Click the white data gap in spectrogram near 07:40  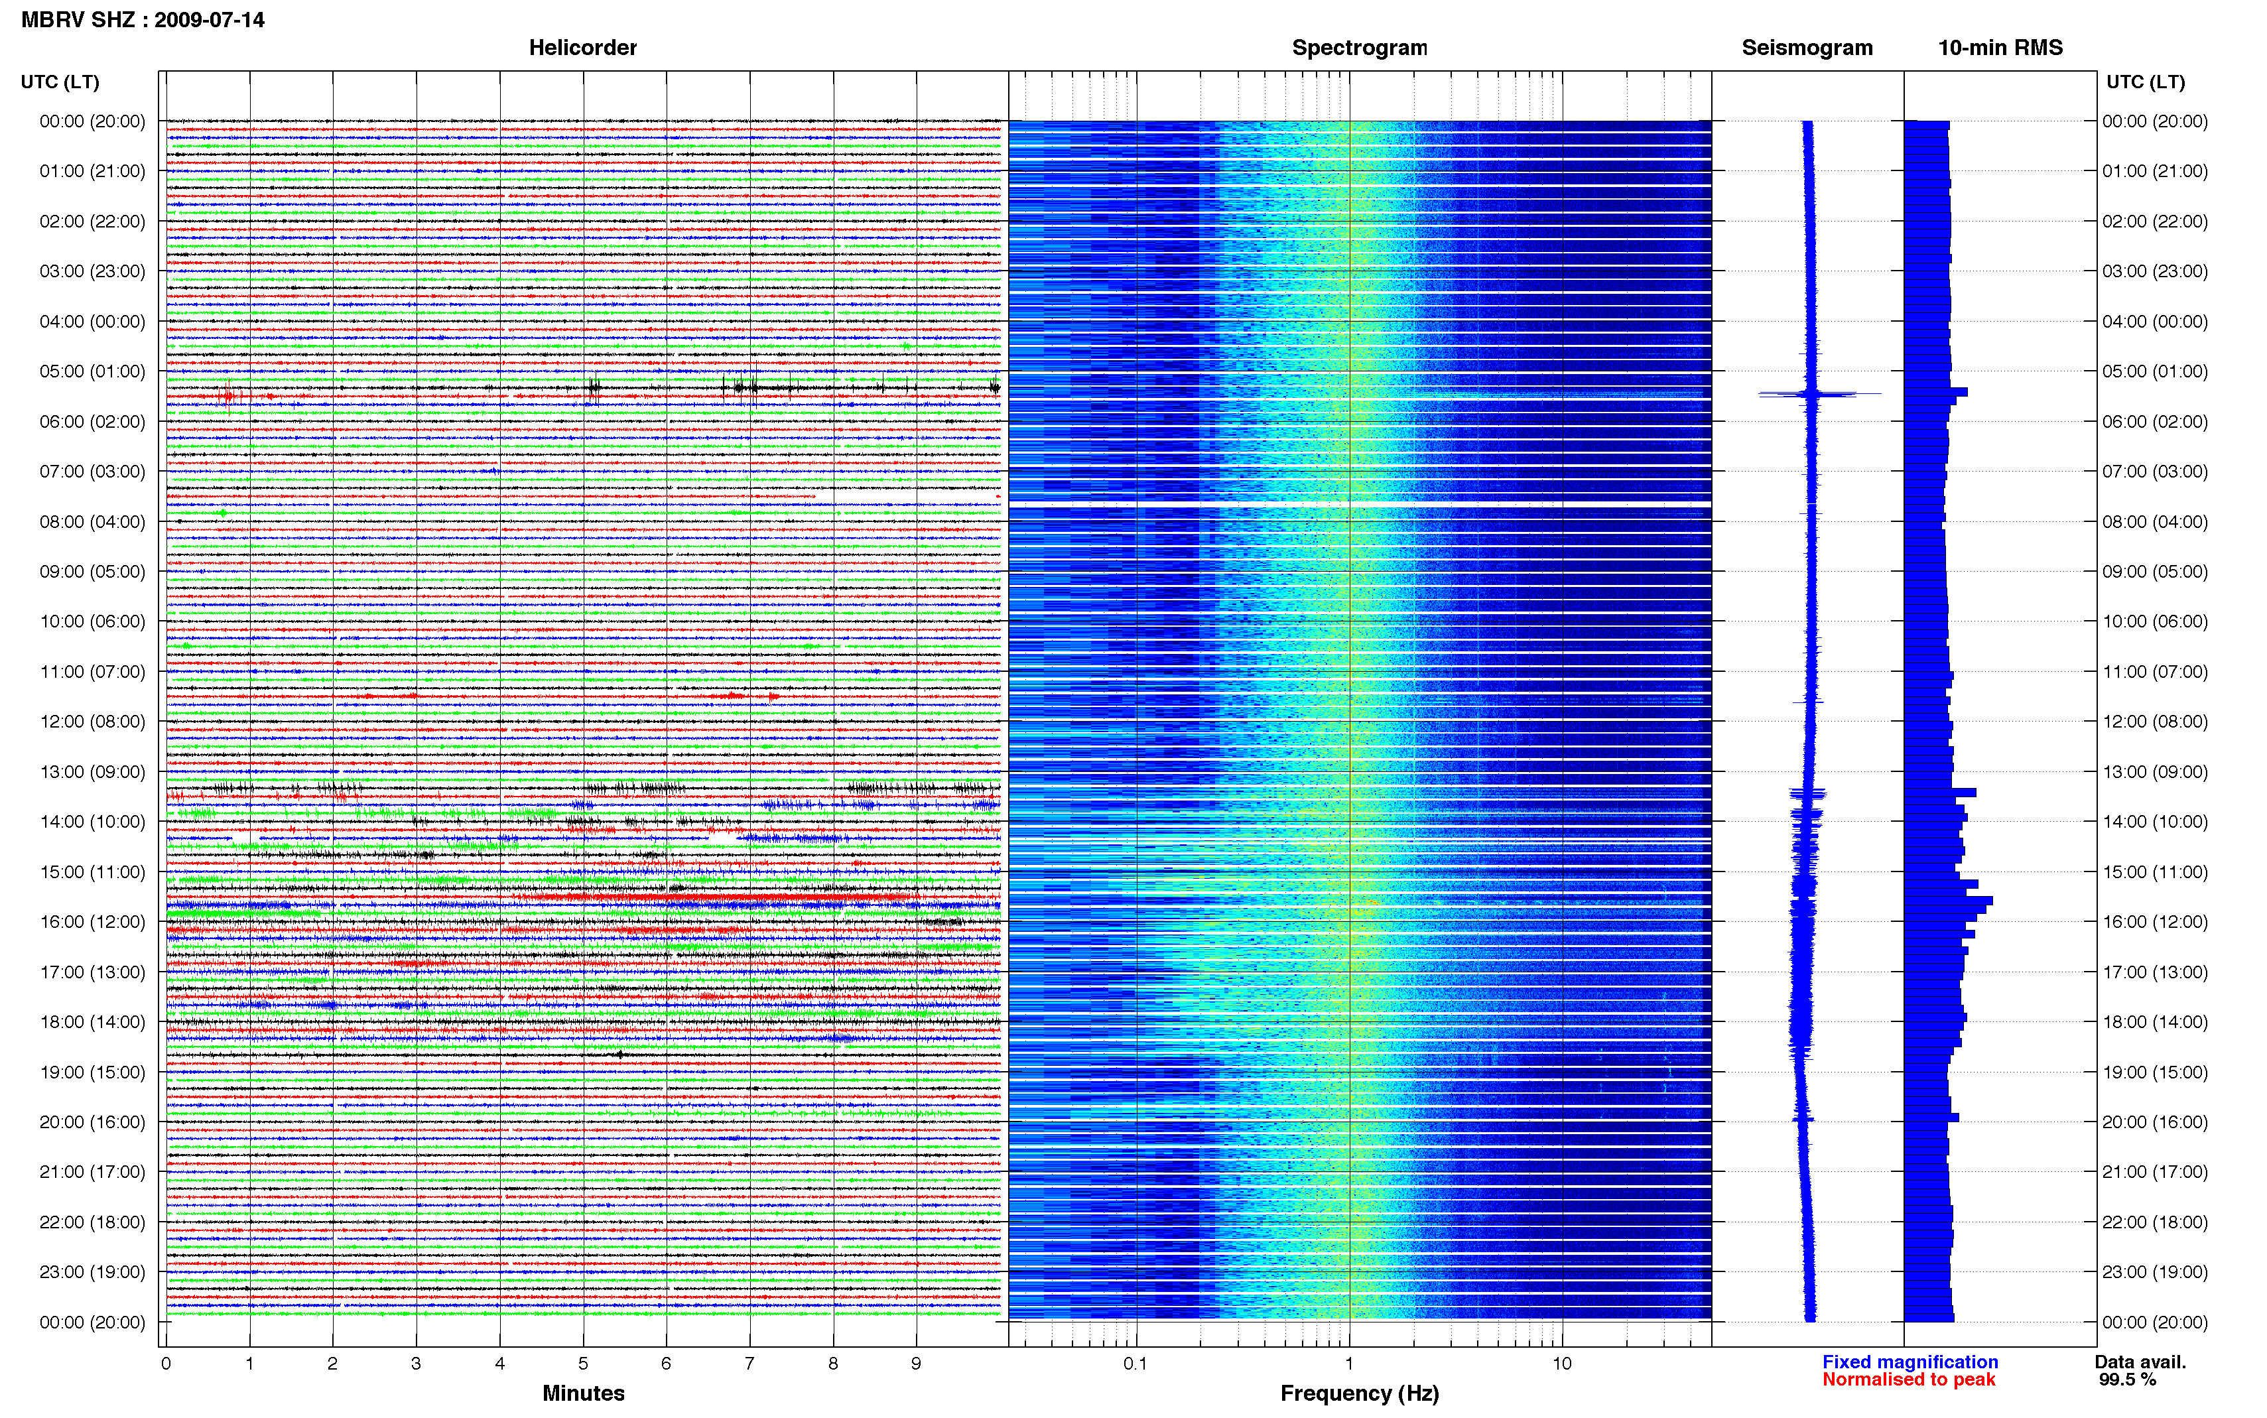[1360, 505]
